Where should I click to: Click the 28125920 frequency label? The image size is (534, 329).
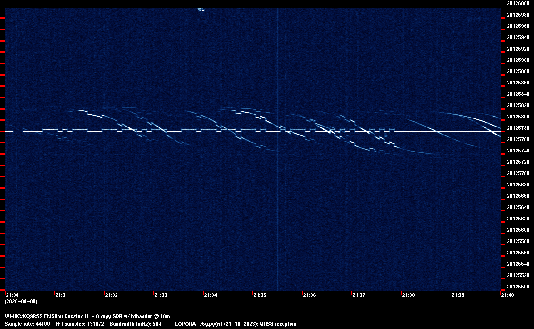click(518, 49)
